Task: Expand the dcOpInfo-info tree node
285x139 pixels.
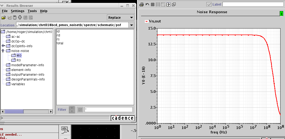Action: point(3,46)
